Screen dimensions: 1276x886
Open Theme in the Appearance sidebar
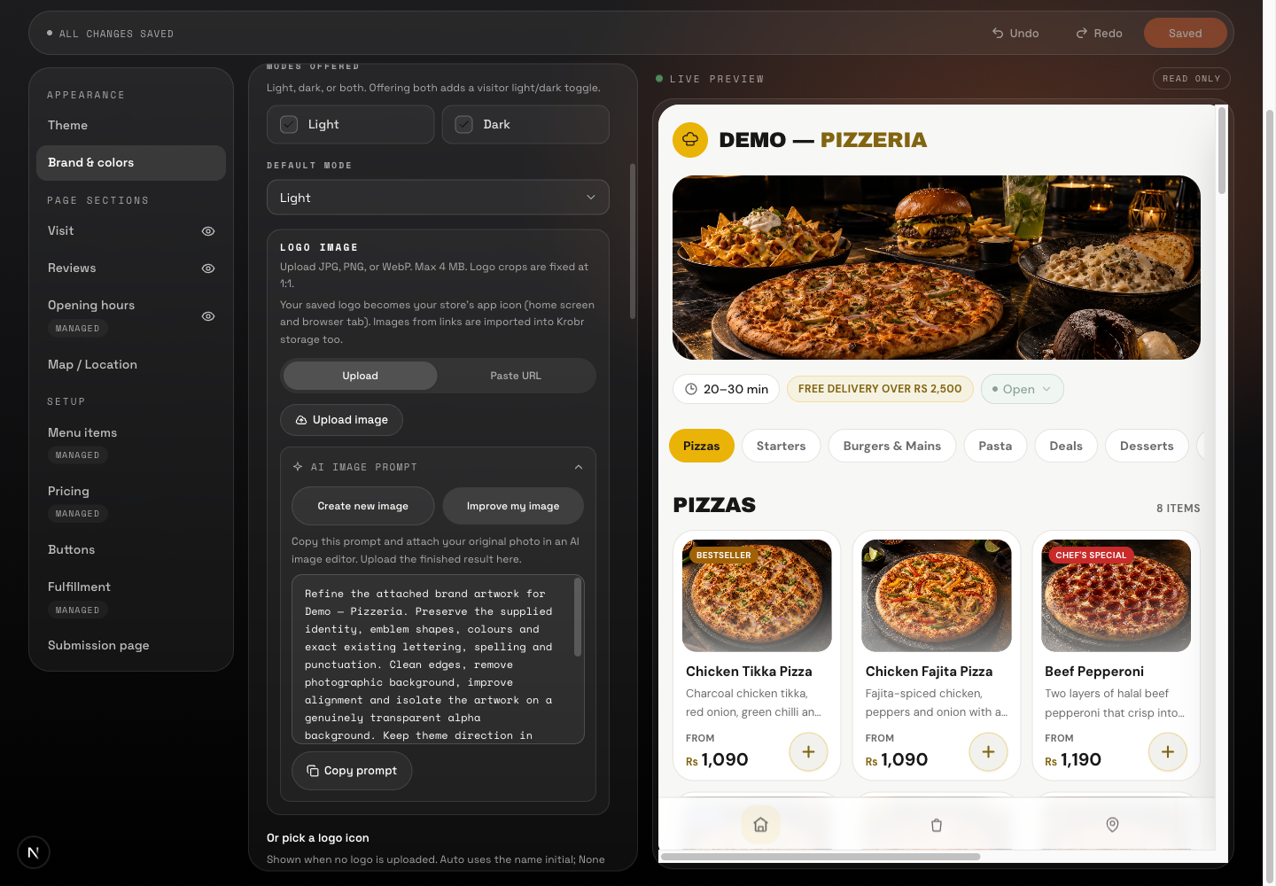[131, 126]
